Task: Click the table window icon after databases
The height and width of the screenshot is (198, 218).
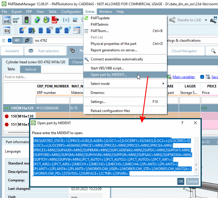Action: (x=77, y=30)
